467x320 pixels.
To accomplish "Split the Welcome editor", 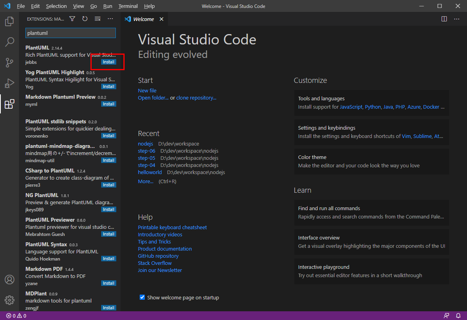I will pos(444,19).
